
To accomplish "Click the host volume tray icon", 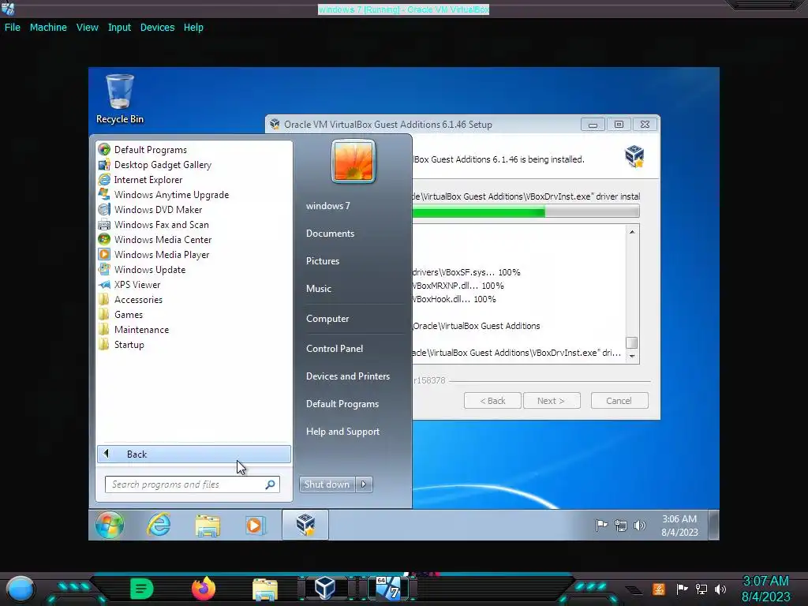I will pyautogui.click(x=720, y=589).
